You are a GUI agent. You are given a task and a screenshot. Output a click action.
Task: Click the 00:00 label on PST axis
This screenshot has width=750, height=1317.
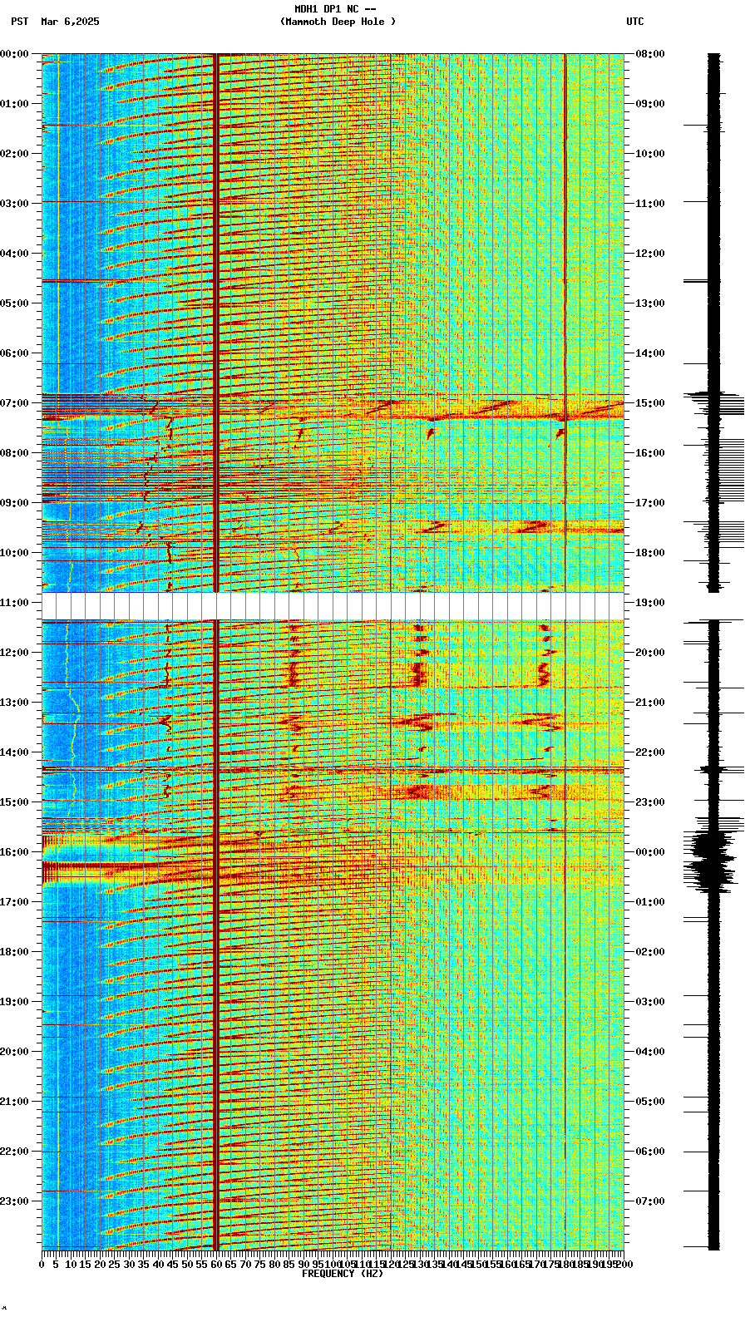(x=14, y=54)
